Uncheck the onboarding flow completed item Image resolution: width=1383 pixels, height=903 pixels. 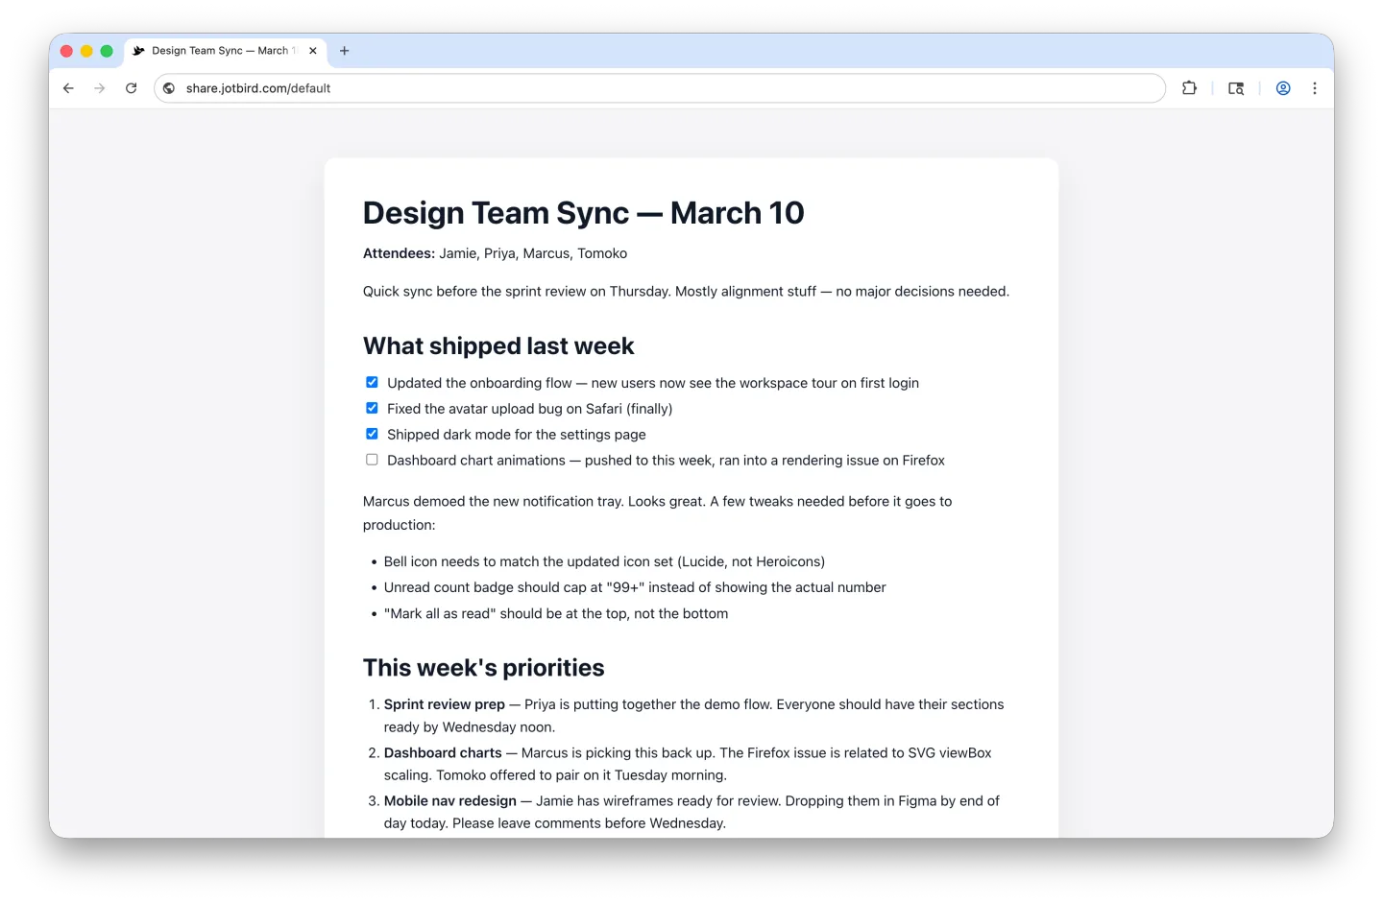click(x=372, y=382)
